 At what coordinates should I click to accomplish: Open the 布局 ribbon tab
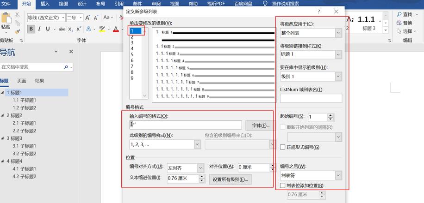(x=100, y=4)
